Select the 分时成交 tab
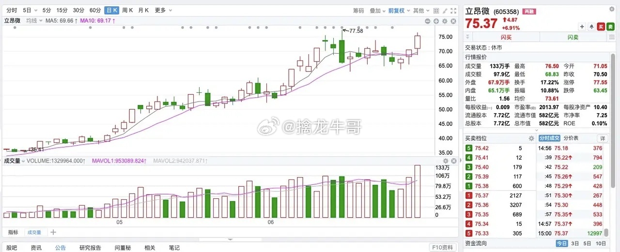The image size is (620, 252). coord(549,138)
